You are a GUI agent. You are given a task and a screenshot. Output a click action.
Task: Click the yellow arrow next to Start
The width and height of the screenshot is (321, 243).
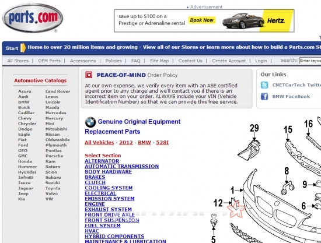pyautogui.click(x=23, y=48)
